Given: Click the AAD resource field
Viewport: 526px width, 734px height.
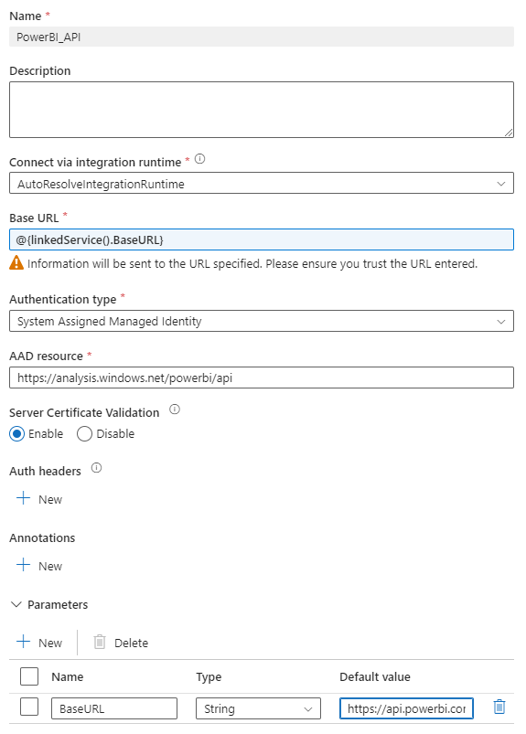Looking at the screenshot, I should point(262,378).
